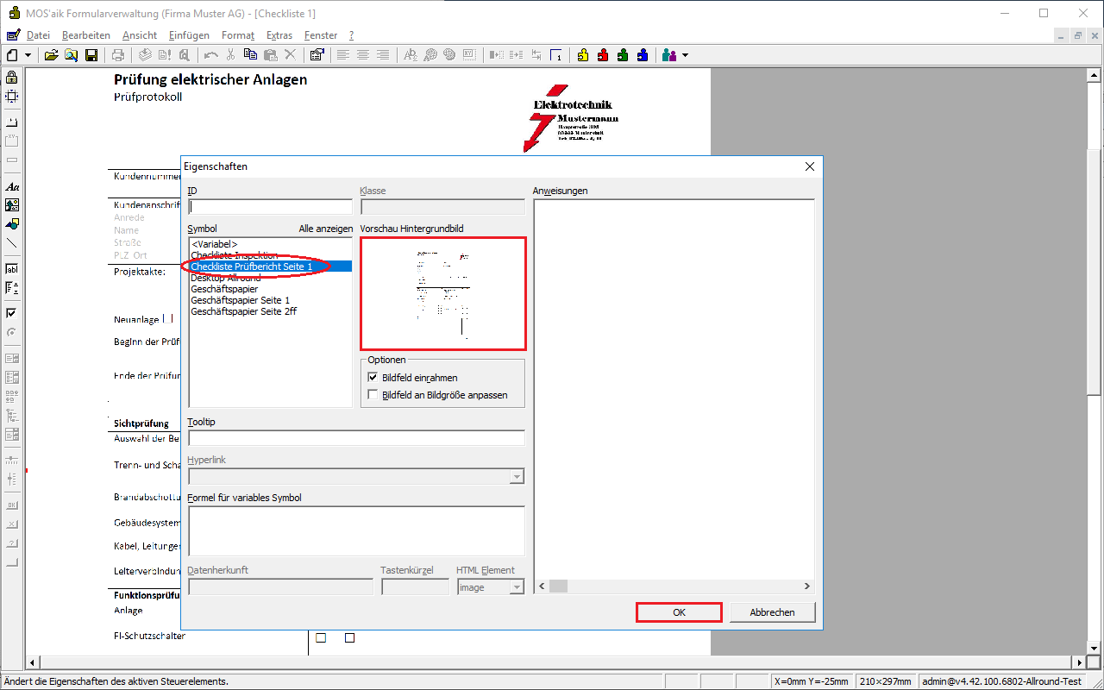This screenshot has width=1104, height=690.
Task: Select the line drawing tool
Action: pyautogui.click(x=12, y=243)
